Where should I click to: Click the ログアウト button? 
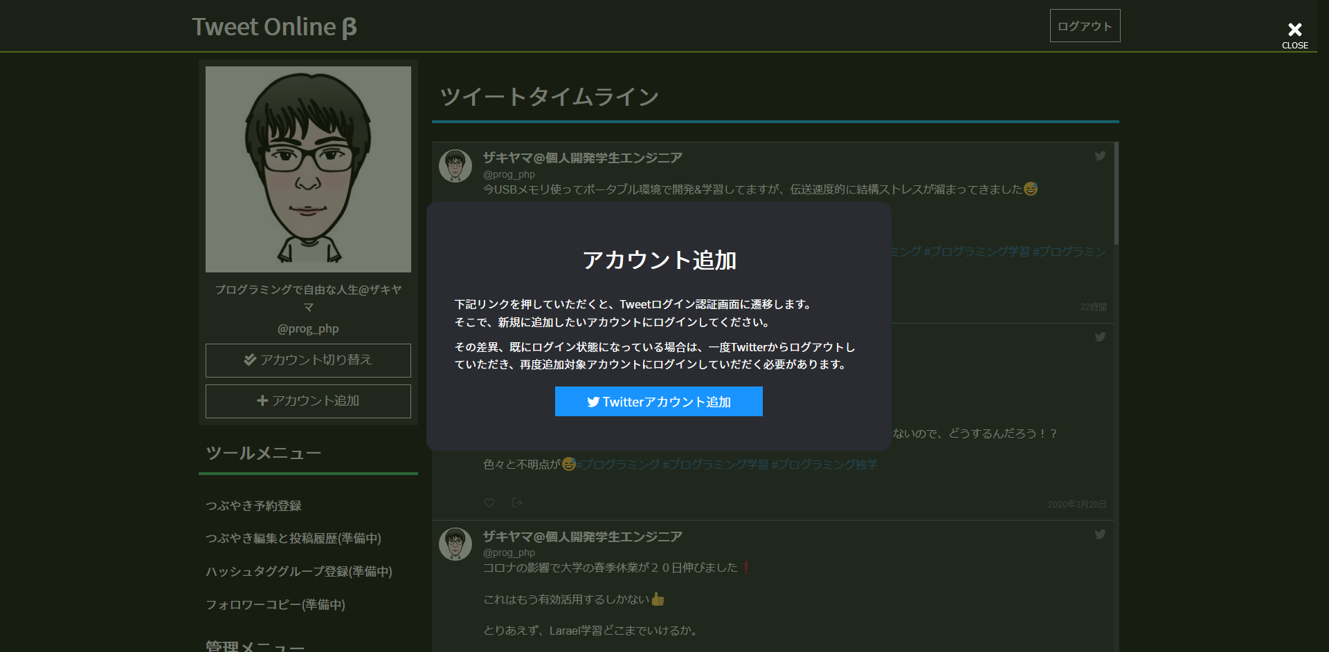coord(1085,26)
